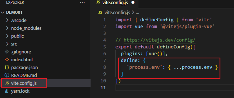234x98 pixels.
Task: Expand the .vscode folder chevron
Action: pos(7,20)
